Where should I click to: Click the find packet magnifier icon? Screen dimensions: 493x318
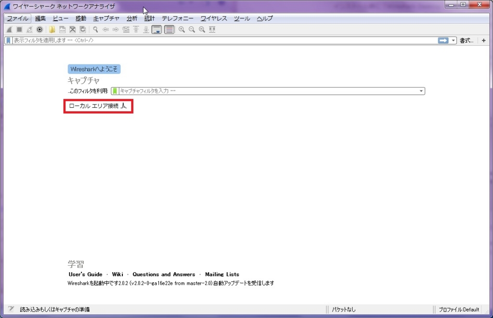pyautogui.click(x=95, y=29)
